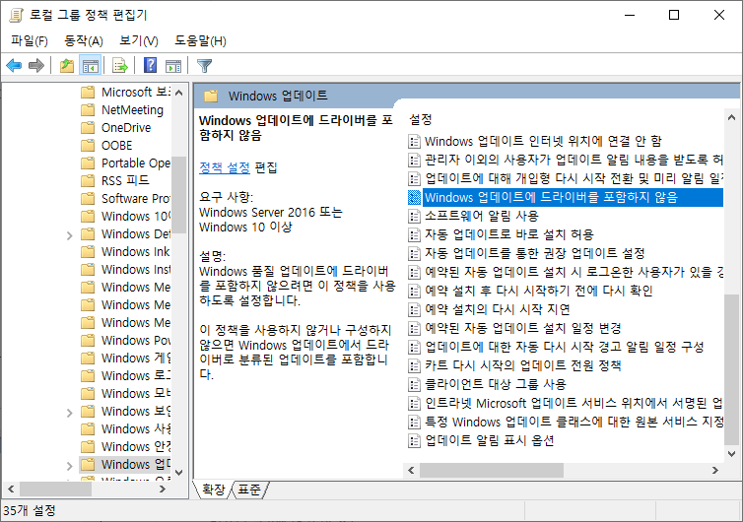Click the Export list toolbar icon

point(120,65)
